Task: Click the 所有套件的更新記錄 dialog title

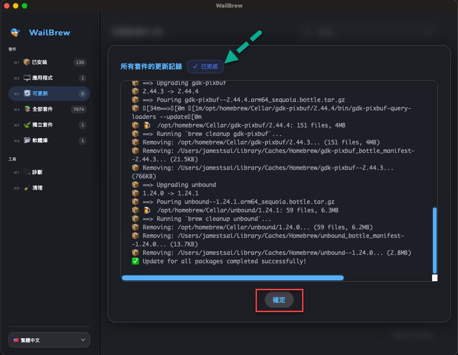Action: click(151, 66)
